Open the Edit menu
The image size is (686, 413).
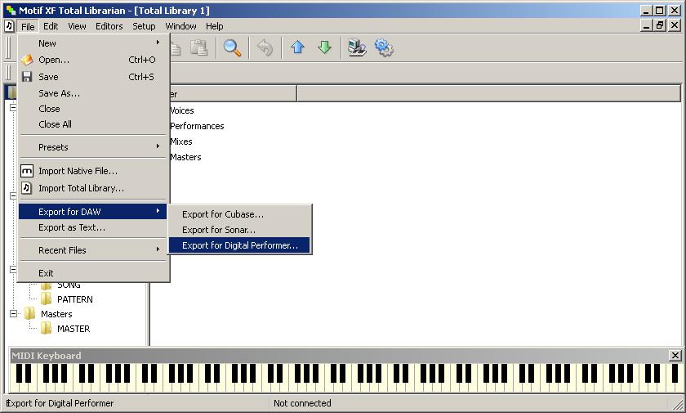51,26
